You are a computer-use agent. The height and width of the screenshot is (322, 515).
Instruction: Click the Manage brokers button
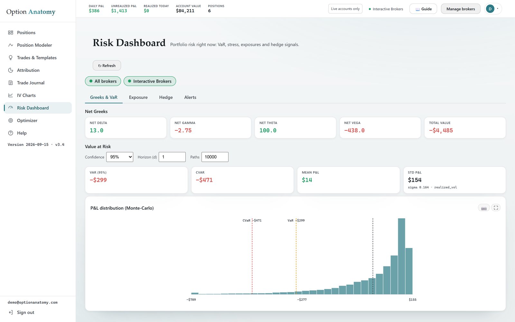(x=461, y=9)
